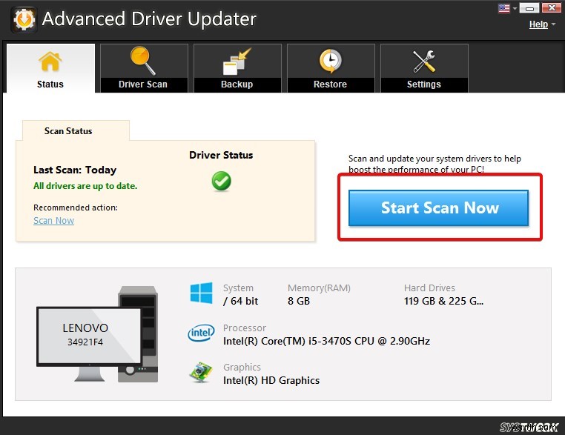Click the Backup folders icon

pyautogui.click(x=237, y=62)
